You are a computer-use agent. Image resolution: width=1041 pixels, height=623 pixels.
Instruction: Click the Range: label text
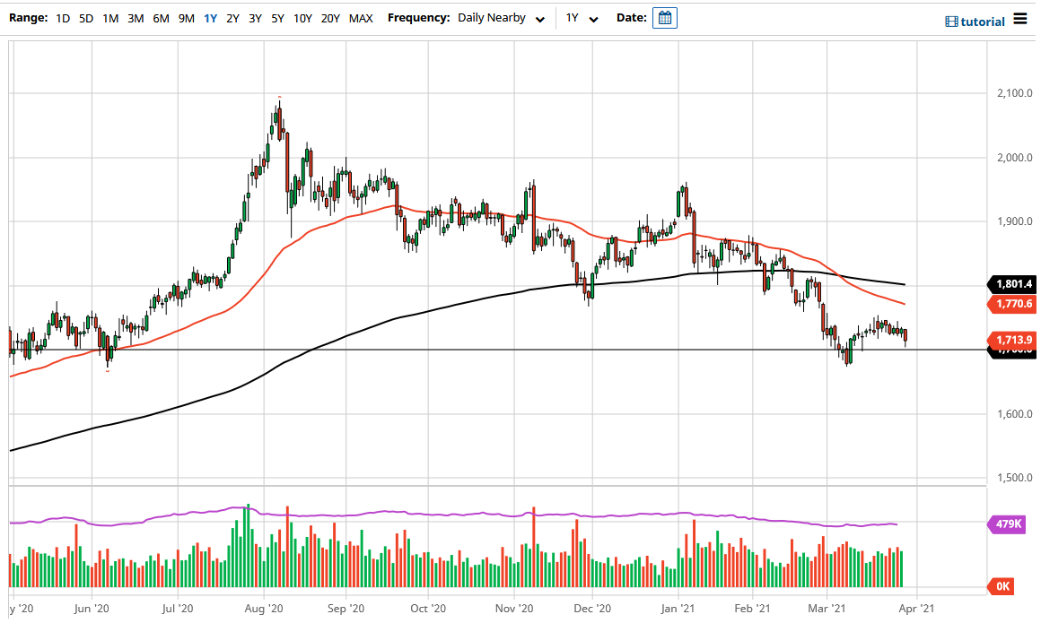click(x=29, y=19)
